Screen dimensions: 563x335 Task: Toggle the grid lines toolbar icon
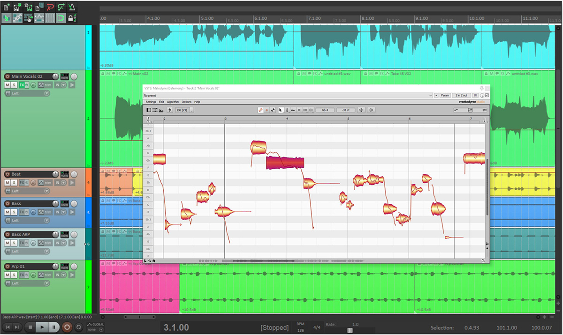coord(50,18)
